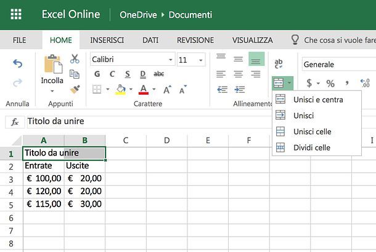
Task: Choose Dividi celle
Action: pyautogui.click(x=317, y=148)
